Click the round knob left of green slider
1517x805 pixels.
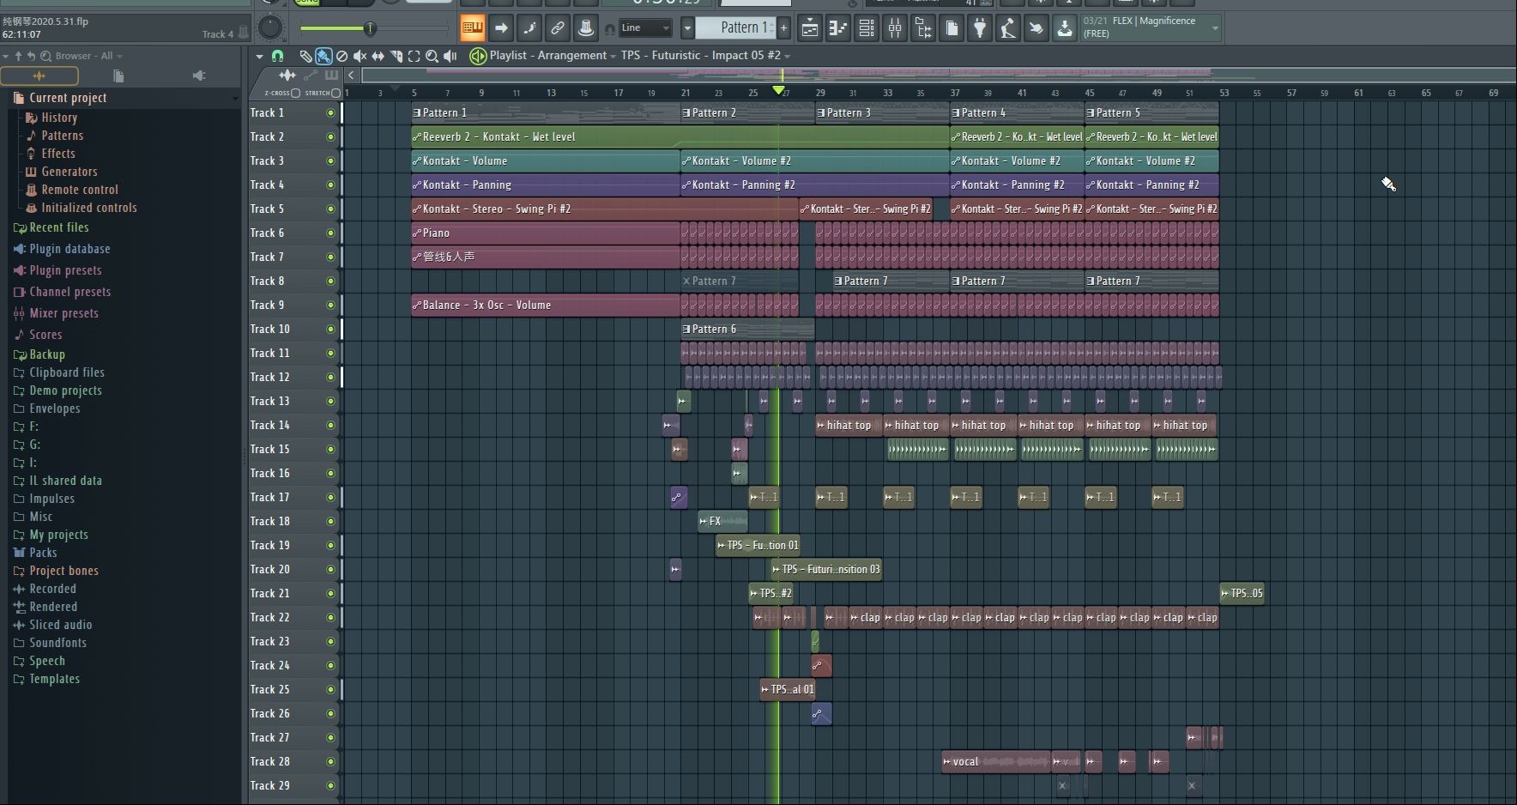click(270, 27)
